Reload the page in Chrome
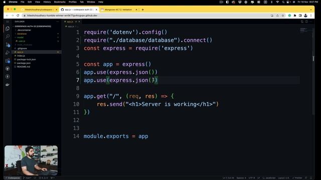This screenshot has width=321, height=180. click(x=18, y=15)
